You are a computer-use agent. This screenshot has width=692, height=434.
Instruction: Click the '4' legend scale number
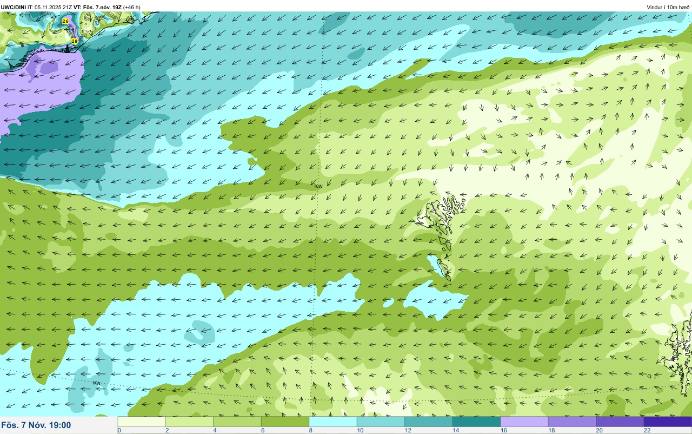click(x=215, y=430)
